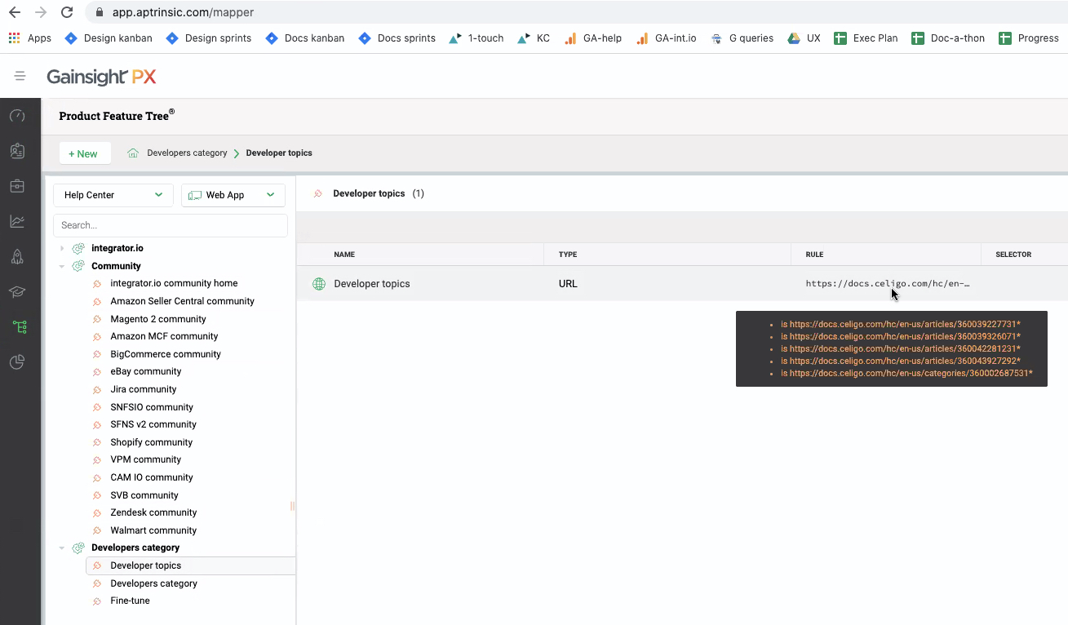Click the globe icon beside Developer topics row

319,284
